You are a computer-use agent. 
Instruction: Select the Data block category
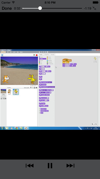(x=43, y=64)
